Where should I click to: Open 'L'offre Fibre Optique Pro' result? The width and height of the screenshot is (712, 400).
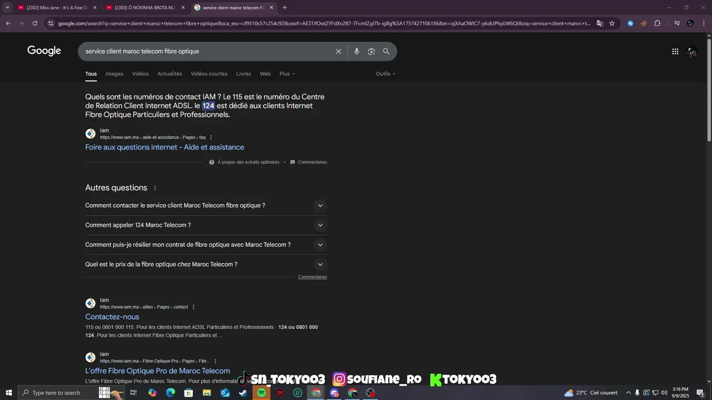tap(157, 371)
